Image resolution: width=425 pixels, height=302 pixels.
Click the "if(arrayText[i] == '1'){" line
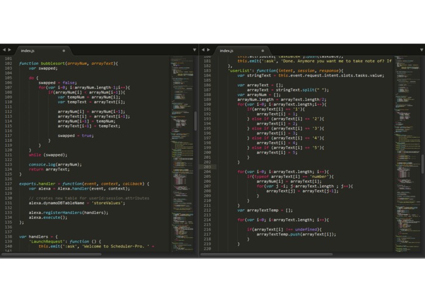[x=276, y=109]
